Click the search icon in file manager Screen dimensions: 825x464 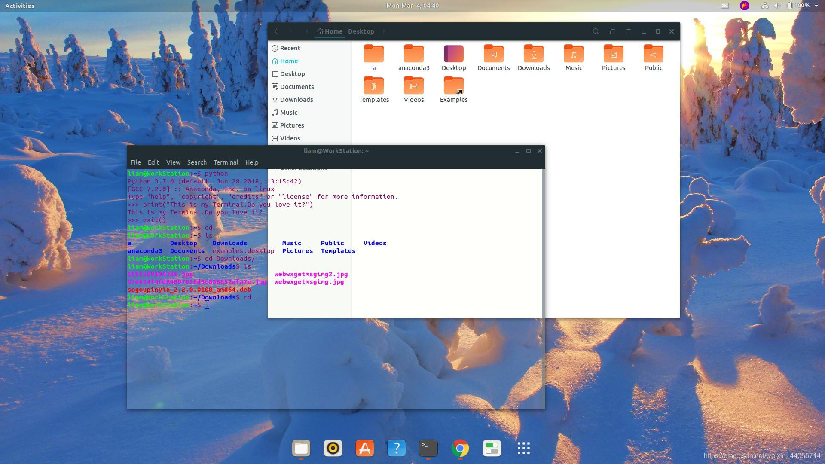[596, 31]
